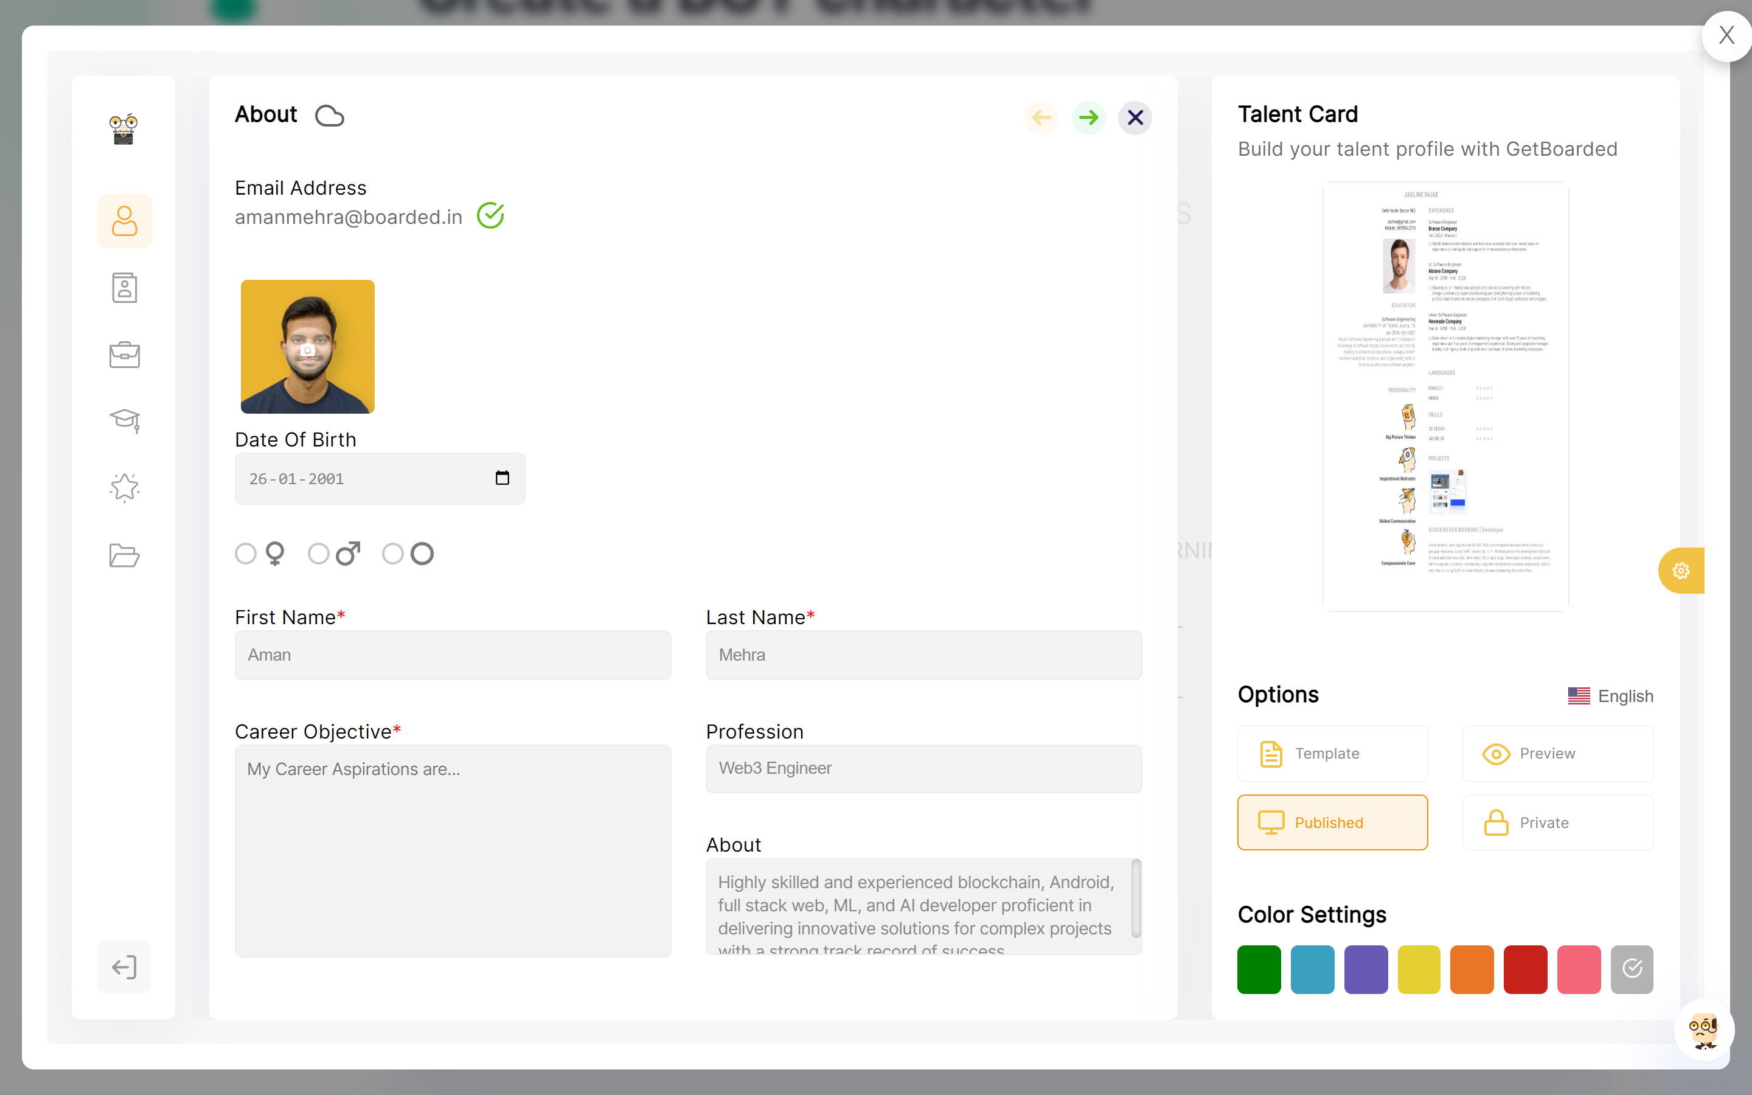Image resolution: width=1752 pixels, height=1095 pixels.
Task: Click the First Name input field
Action: tap(453, 655)
